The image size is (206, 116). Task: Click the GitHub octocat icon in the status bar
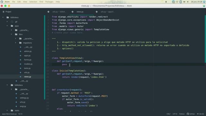pos(188,114)
